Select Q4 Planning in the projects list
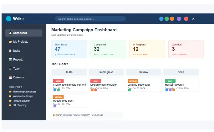This screenshot has width=214, height=132. pyautogui.click(x=19, y=105)
